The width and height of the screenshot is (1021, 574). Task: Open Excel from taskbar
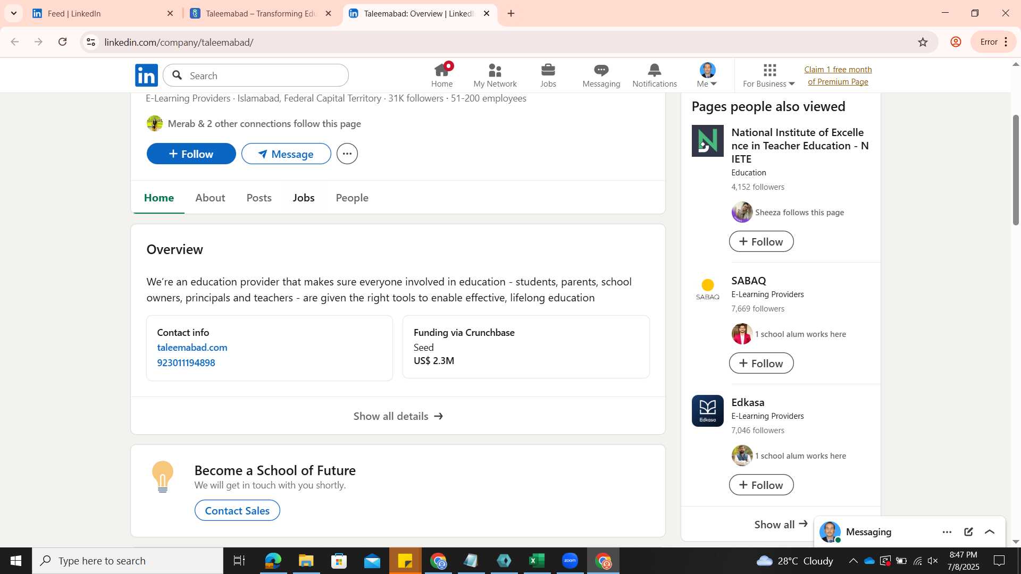(x=537, y=561)
